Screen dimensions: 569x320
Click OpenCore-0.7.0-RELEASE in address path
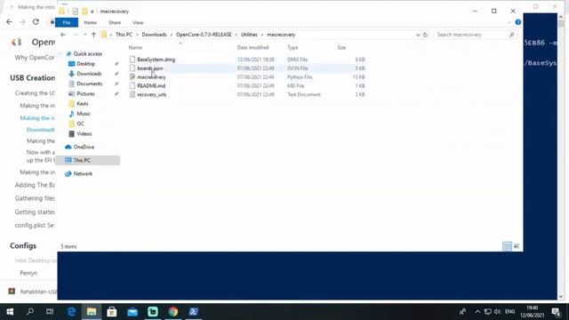204,35
